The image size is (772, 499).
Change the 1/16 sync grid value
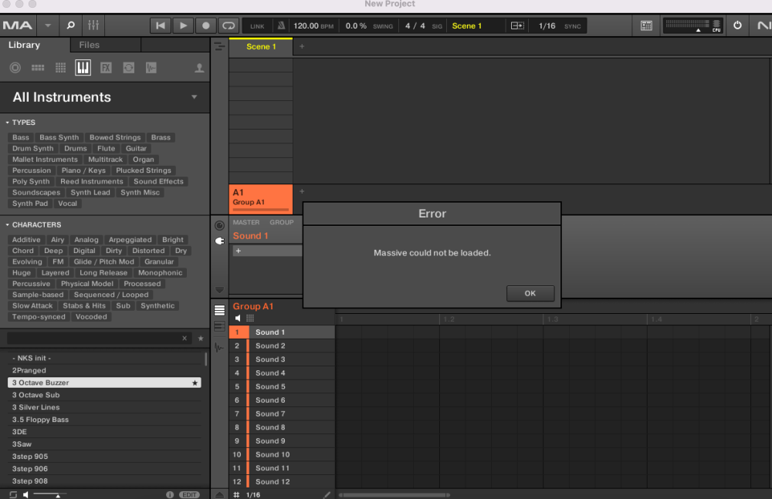click(x=547, y=25)
